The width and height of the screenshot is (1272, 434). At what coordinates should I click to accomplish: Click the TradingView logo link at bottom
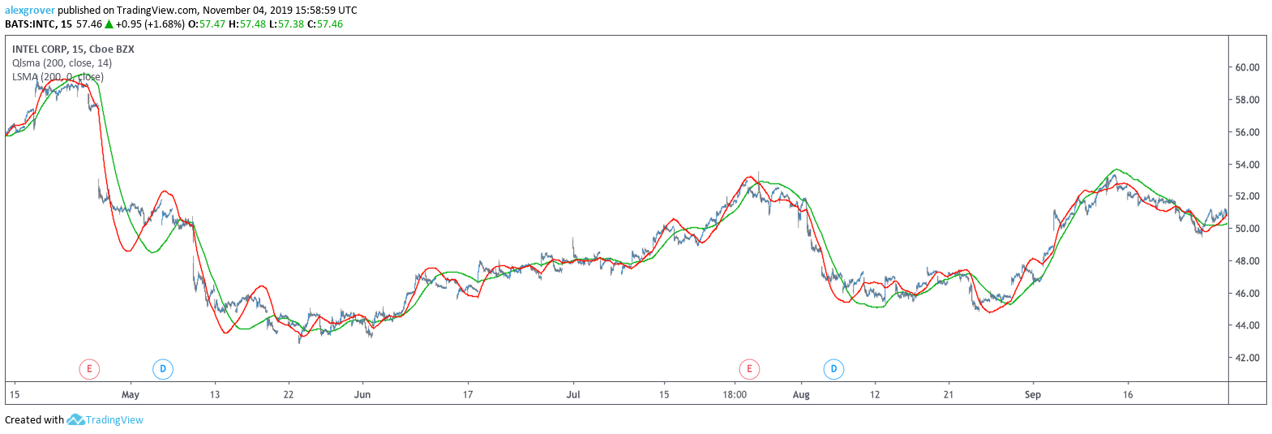[x=105, y=419]
